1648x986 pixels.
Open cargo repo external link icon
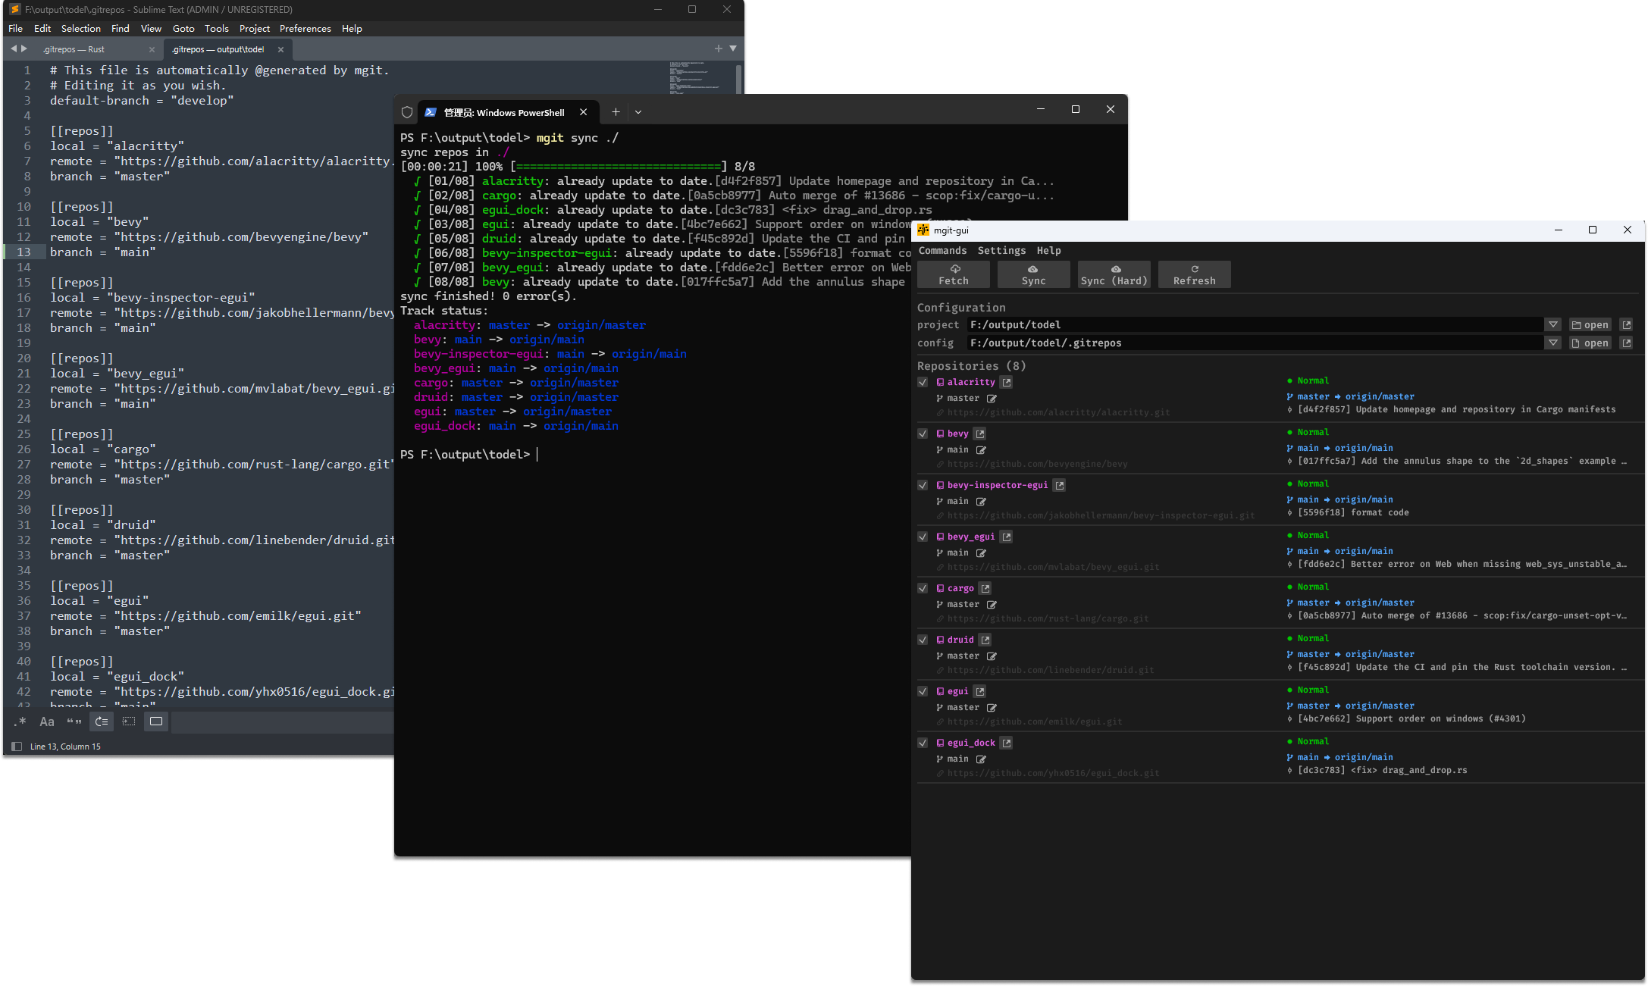985,589
